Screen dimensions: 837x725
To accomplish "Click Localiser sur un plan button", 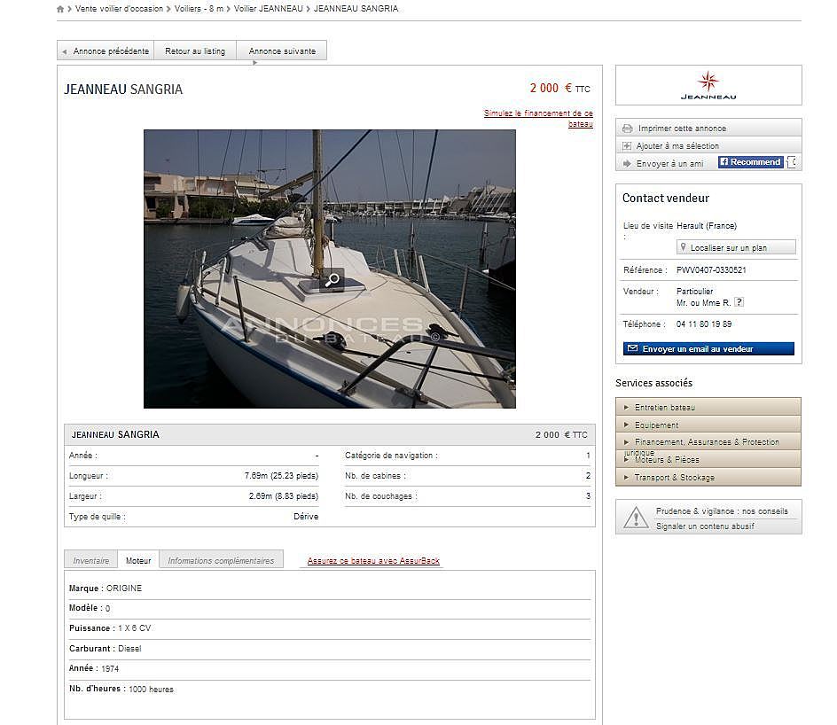I will [x=736, y=247].
